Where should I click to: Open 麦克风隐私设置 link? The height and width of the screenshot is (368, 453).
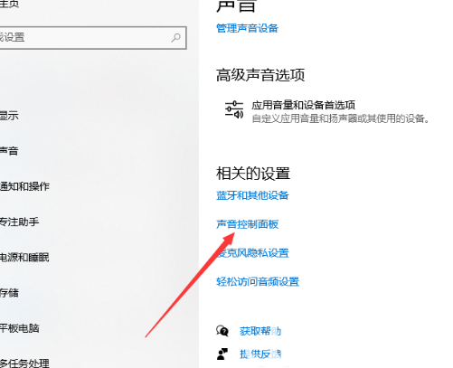252,253
